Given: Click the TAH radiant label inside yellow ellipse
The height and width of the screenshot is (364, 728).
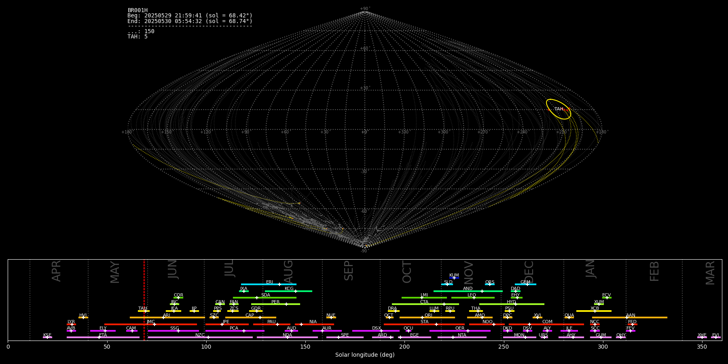Looking at the screenshot, I should (559, 109).
